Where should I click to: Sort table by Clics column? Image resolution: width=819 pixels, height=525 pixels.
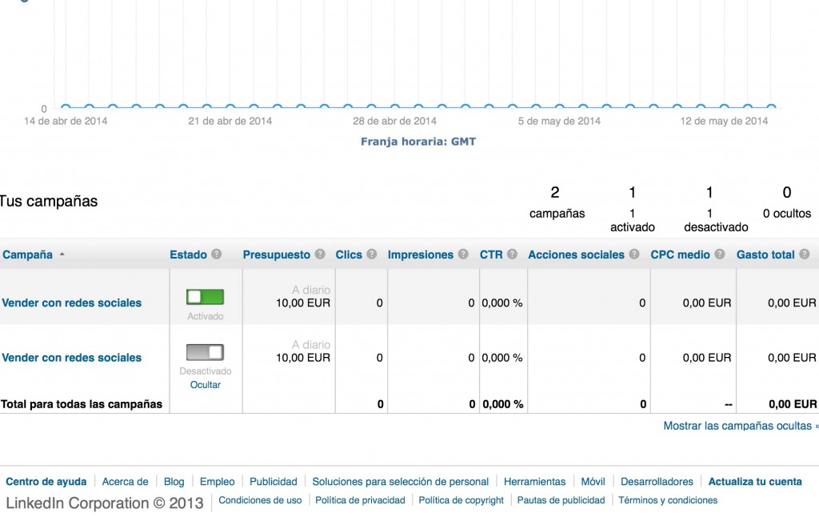click(x=349, y=254)
